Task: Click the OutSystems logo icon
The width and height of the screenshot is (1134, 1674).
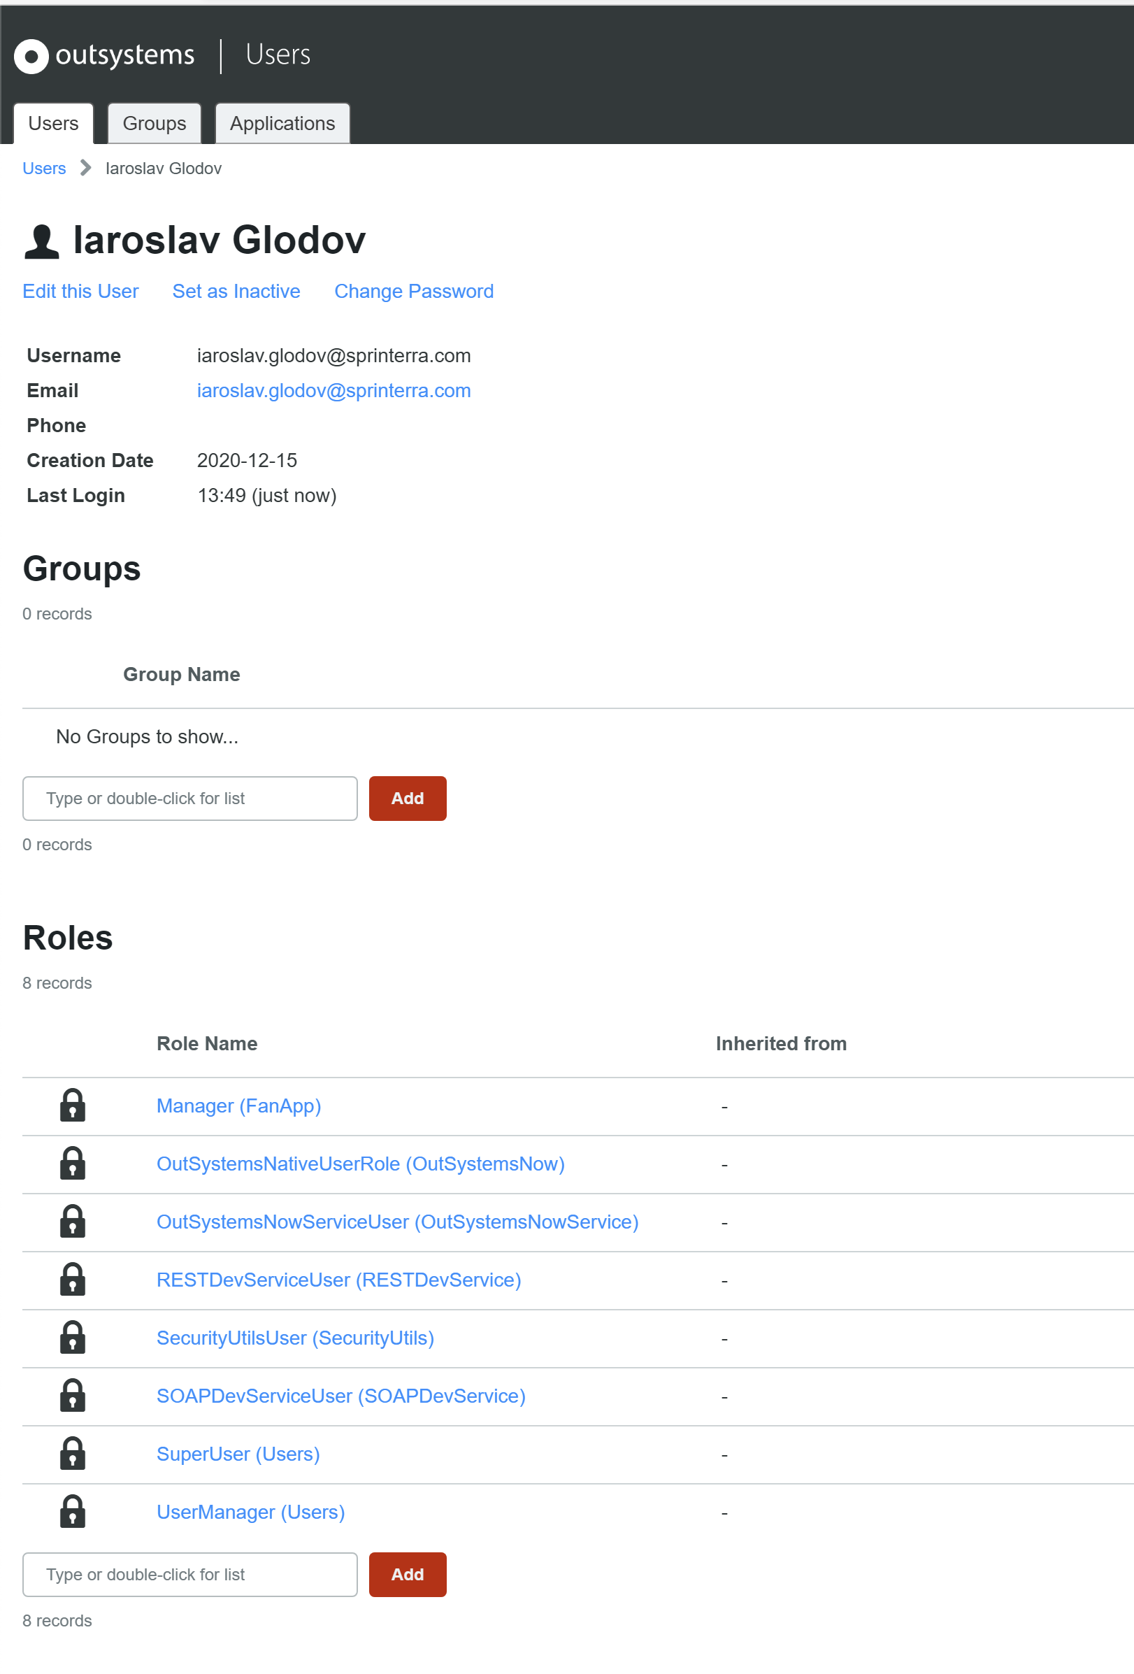Action: tap(31, 55)
